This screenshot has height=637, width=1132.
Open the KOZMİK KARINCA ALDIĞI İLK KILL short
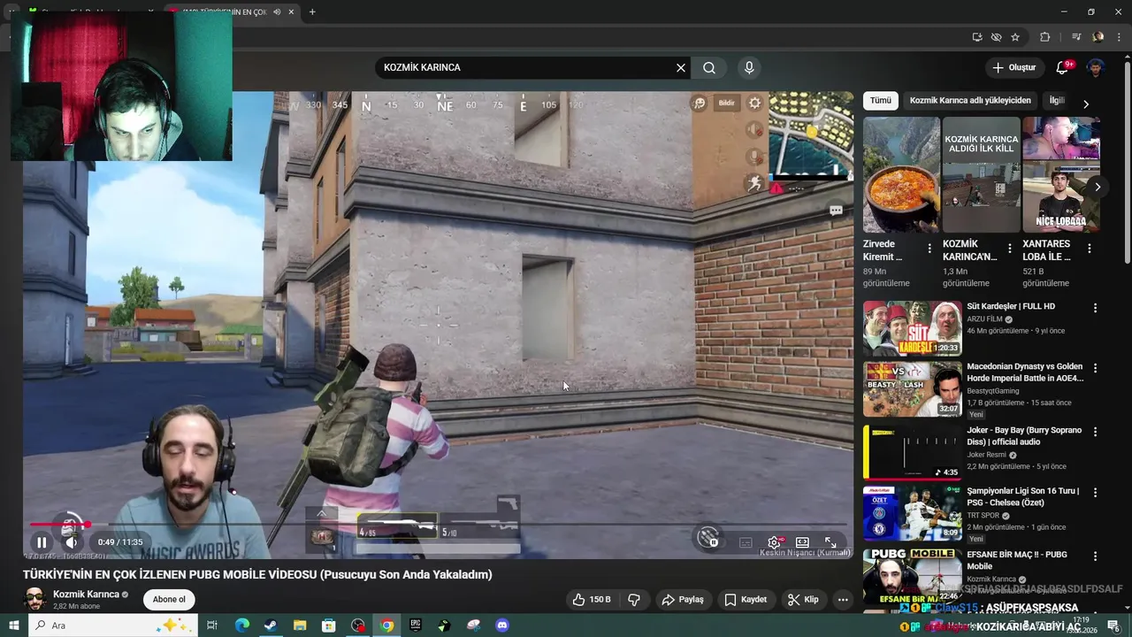(x=981, y=174)
